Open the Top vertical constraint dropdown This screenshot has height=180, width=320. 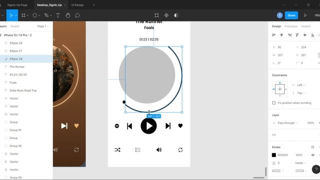click(301, 93)
